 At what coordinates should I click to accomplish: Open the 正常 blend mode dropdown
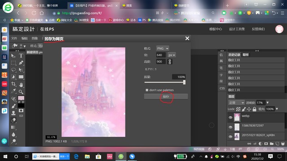tap(236, 103)
